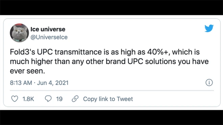223x125 pixels.
Task: Click 'ever seen.' at tweet end
Action: 27,71
